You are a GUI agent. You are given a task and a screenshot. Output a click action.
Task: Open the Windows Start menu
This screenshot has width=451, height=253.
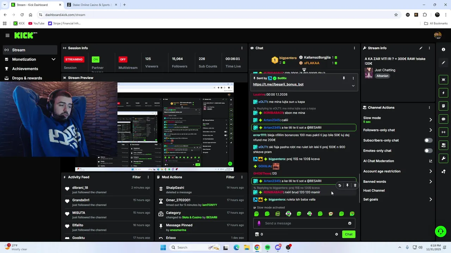[163, 247]
